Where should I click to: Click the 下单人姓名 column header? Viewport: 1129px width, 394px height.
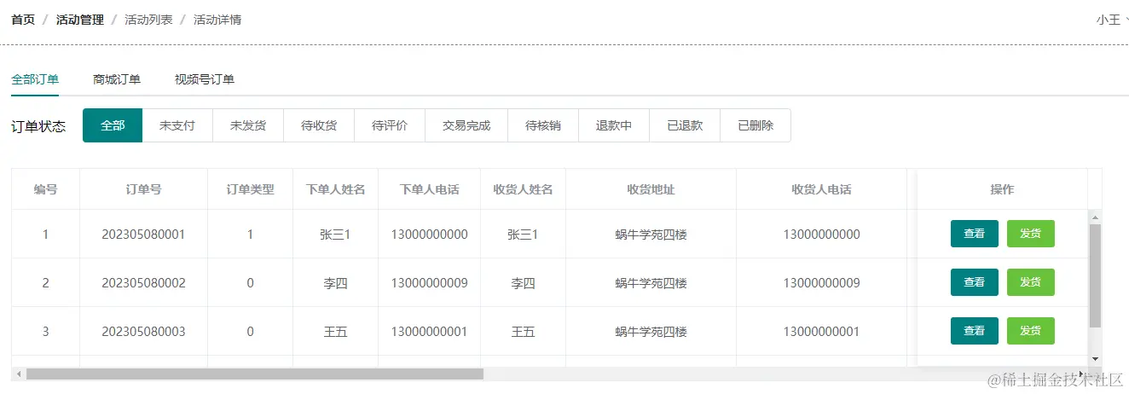(336, 189)
